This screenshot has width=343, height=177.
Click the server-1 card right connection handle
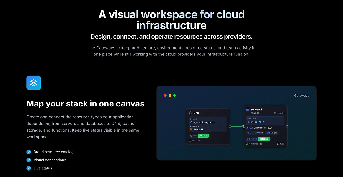(287, 126)
